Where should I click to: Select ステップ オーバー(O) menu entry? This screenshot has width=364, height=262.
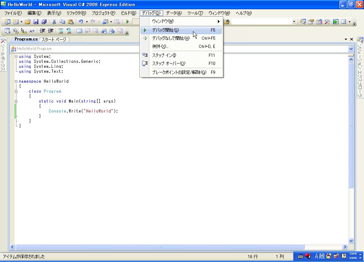(x=181, y=63)
